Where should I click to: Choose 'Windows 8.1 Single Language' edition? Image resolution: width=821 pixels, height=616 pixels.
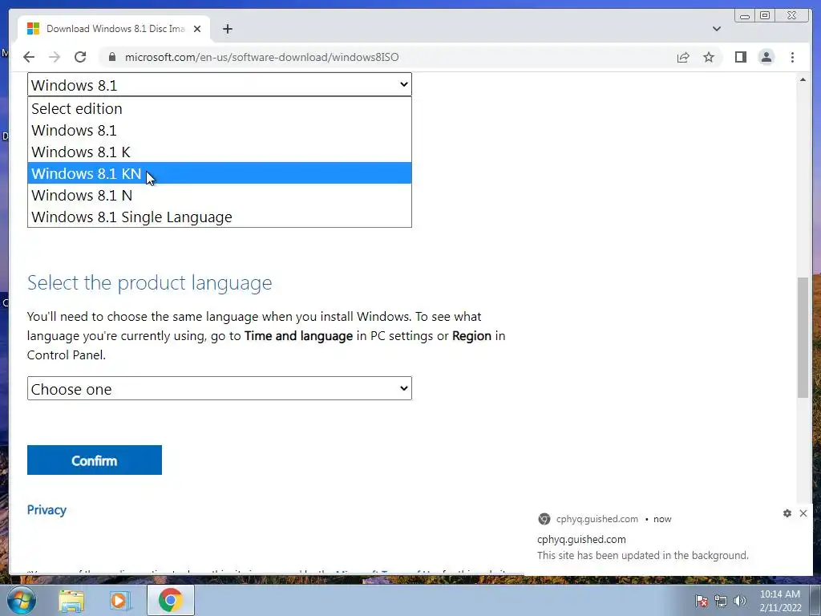point(220,217)
